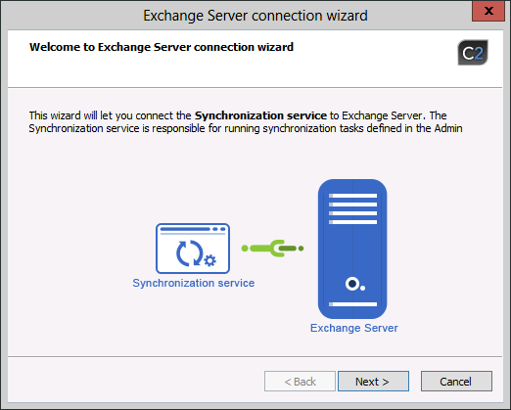Click bold 'Synchronization service' in the description
This screenshot has height=410, width=511.
pos(260,115)
